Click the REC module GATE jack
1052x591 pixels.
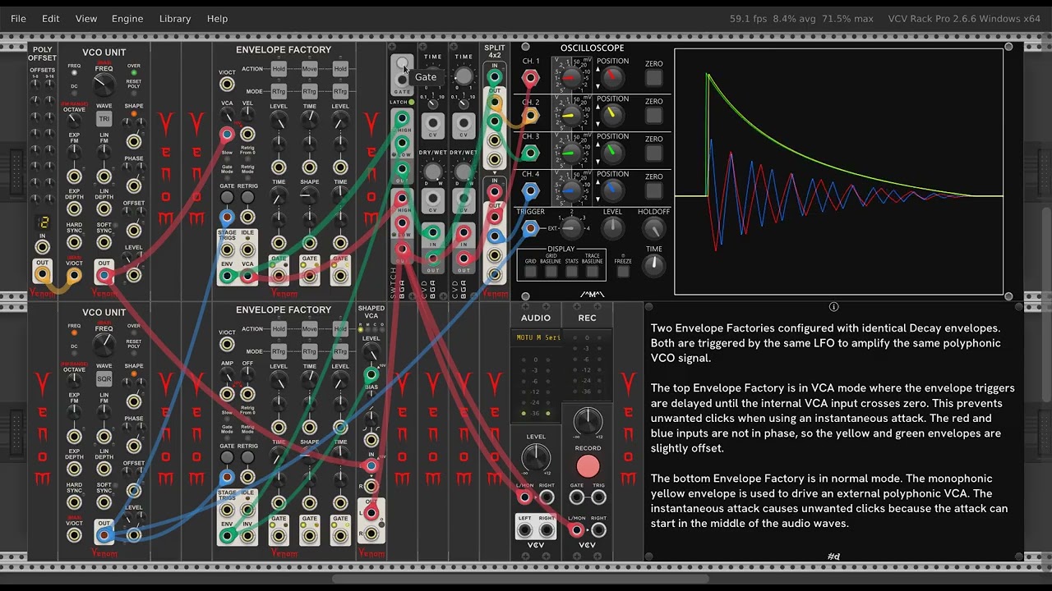point(577,497)
